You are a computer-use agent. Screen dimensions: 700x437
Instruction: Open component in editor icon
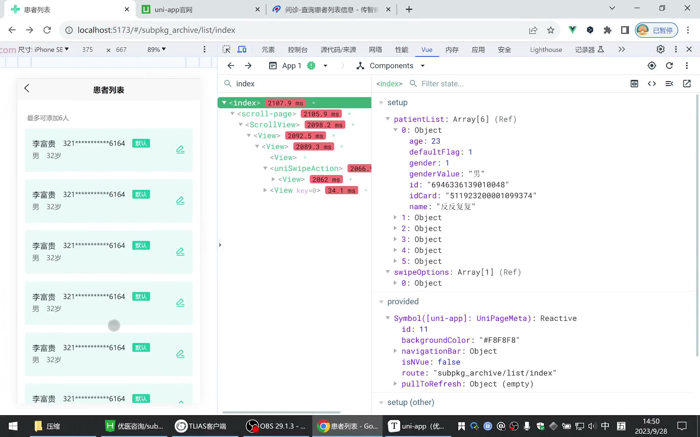tap(687, 84)
